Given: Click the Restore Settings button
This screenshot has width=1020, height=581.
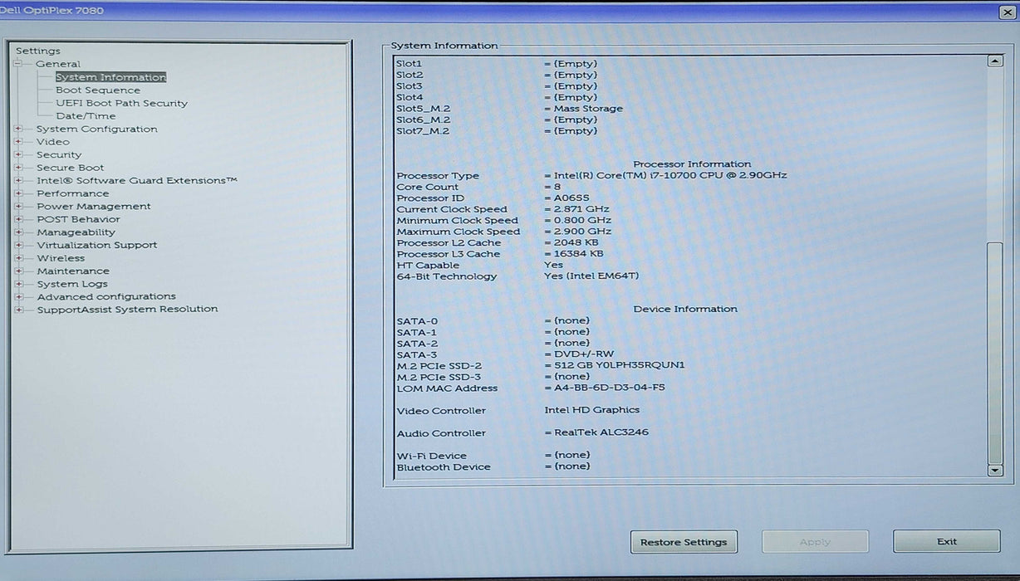Looking at the screenshot, I should pos(684,542).
